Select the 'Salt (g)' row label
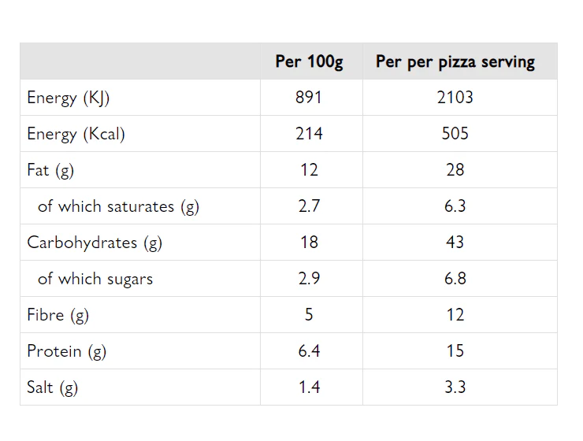583x441 pixels. pyautogui.click(x=53, y=388)
